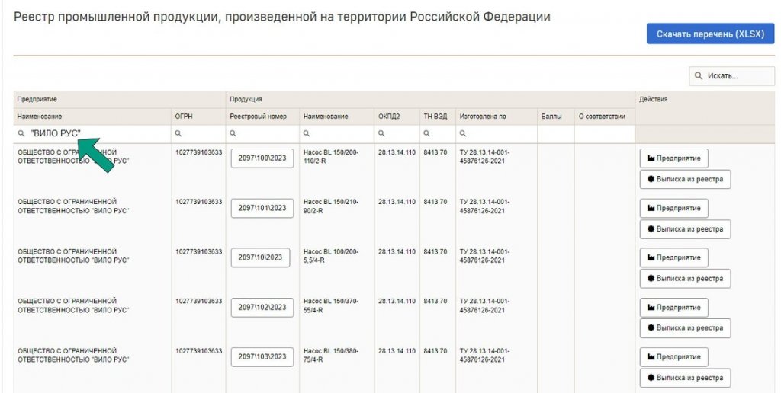Click search icon in ТН ВЭД filter
The width and height of the screenshot is (781, 393).
[x=427, y=134]
